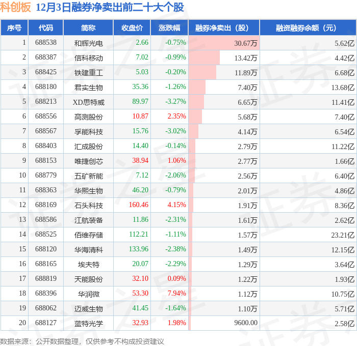
Task: Select stock name 石头科技
Action: (x=88, y=206)
